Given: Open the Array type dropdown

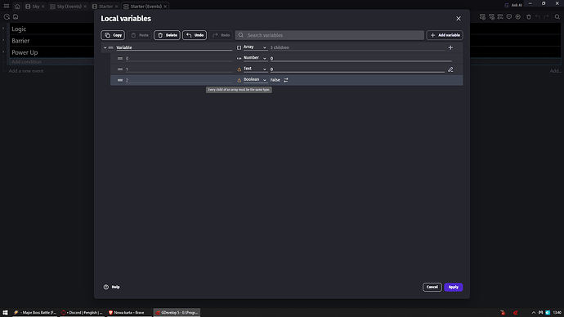Looking at the screenshot, I should click(255, 47).
